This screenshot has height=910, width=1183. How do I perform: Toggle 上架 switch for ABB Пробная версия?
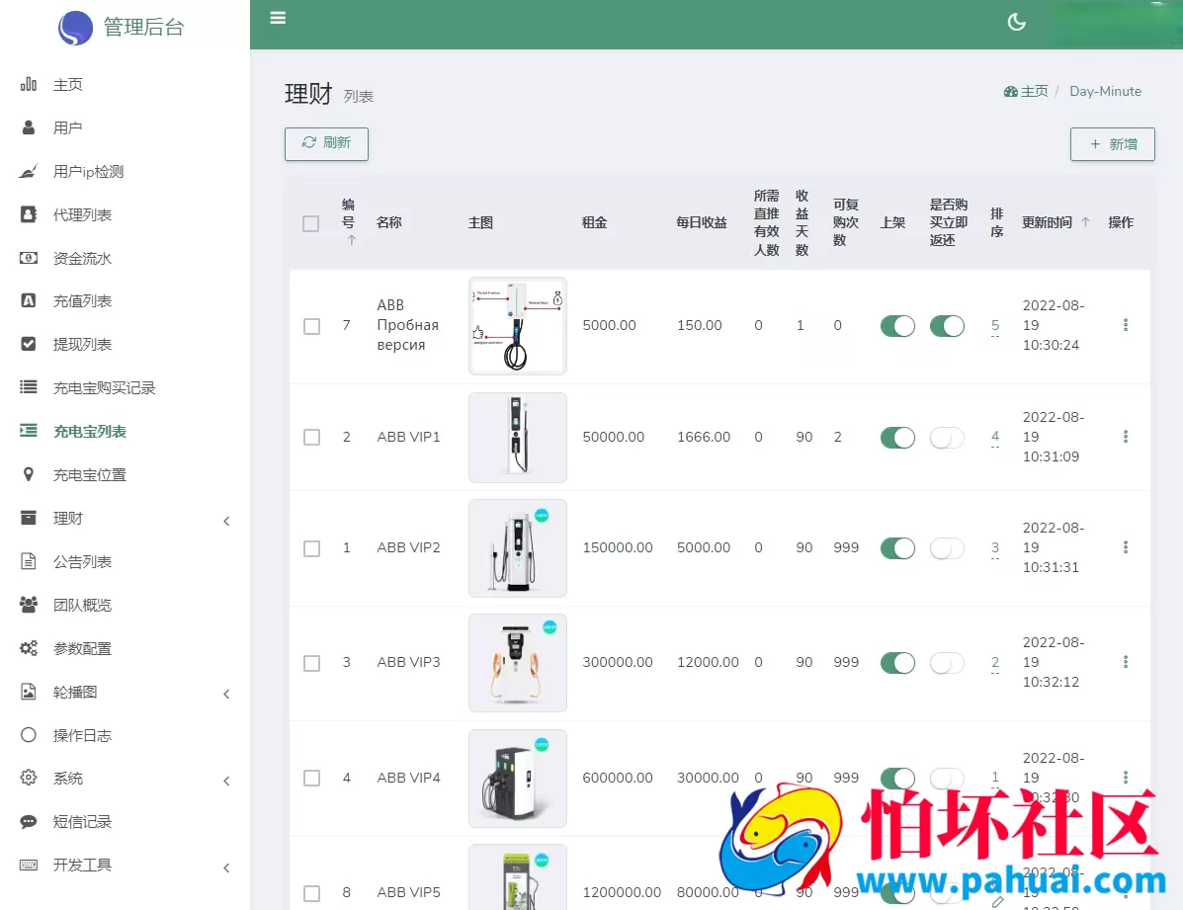click(x=897, y=326)
